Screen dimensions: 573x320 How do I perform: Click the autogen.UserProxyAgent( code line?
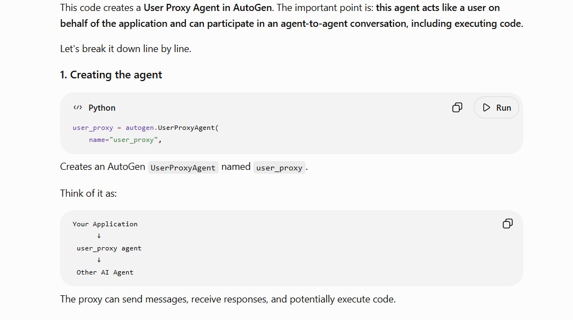145,128
